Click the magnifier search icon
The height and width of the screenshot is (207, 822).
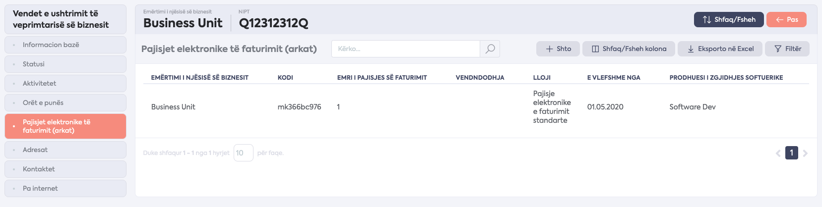click(490, 49)
